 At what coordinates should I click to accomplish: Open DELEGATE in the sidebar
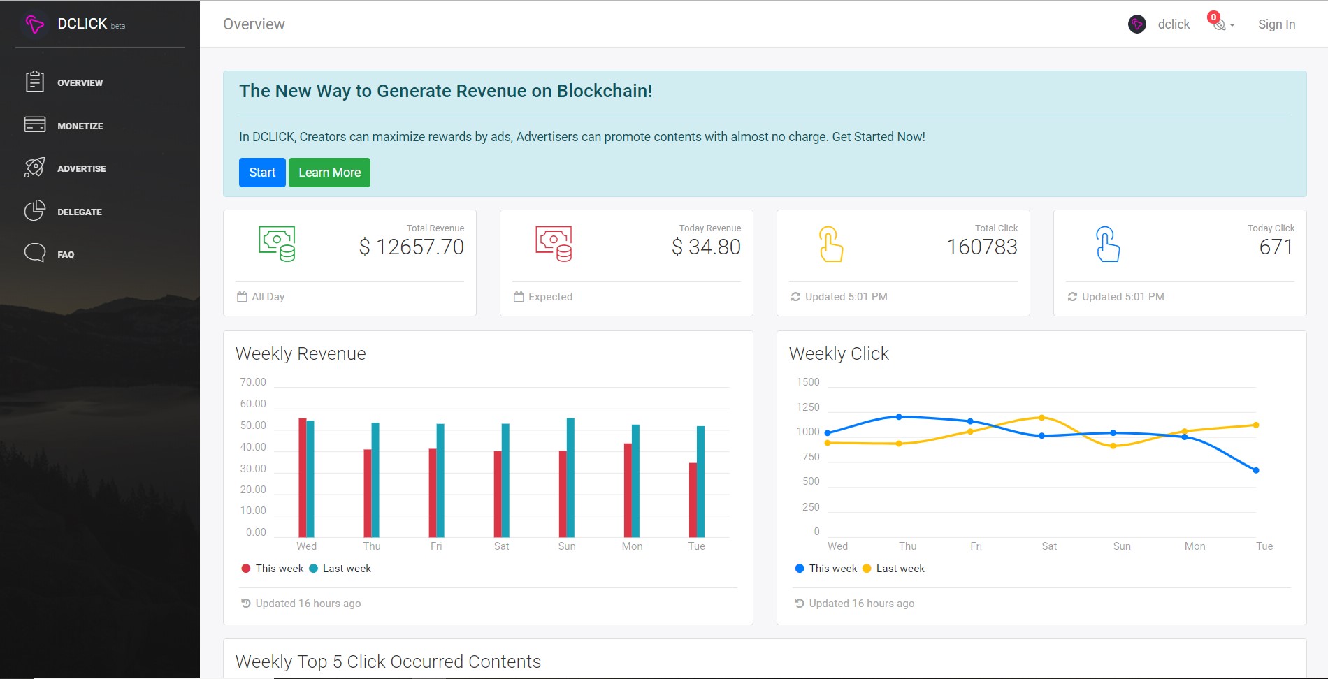[80, 212]
